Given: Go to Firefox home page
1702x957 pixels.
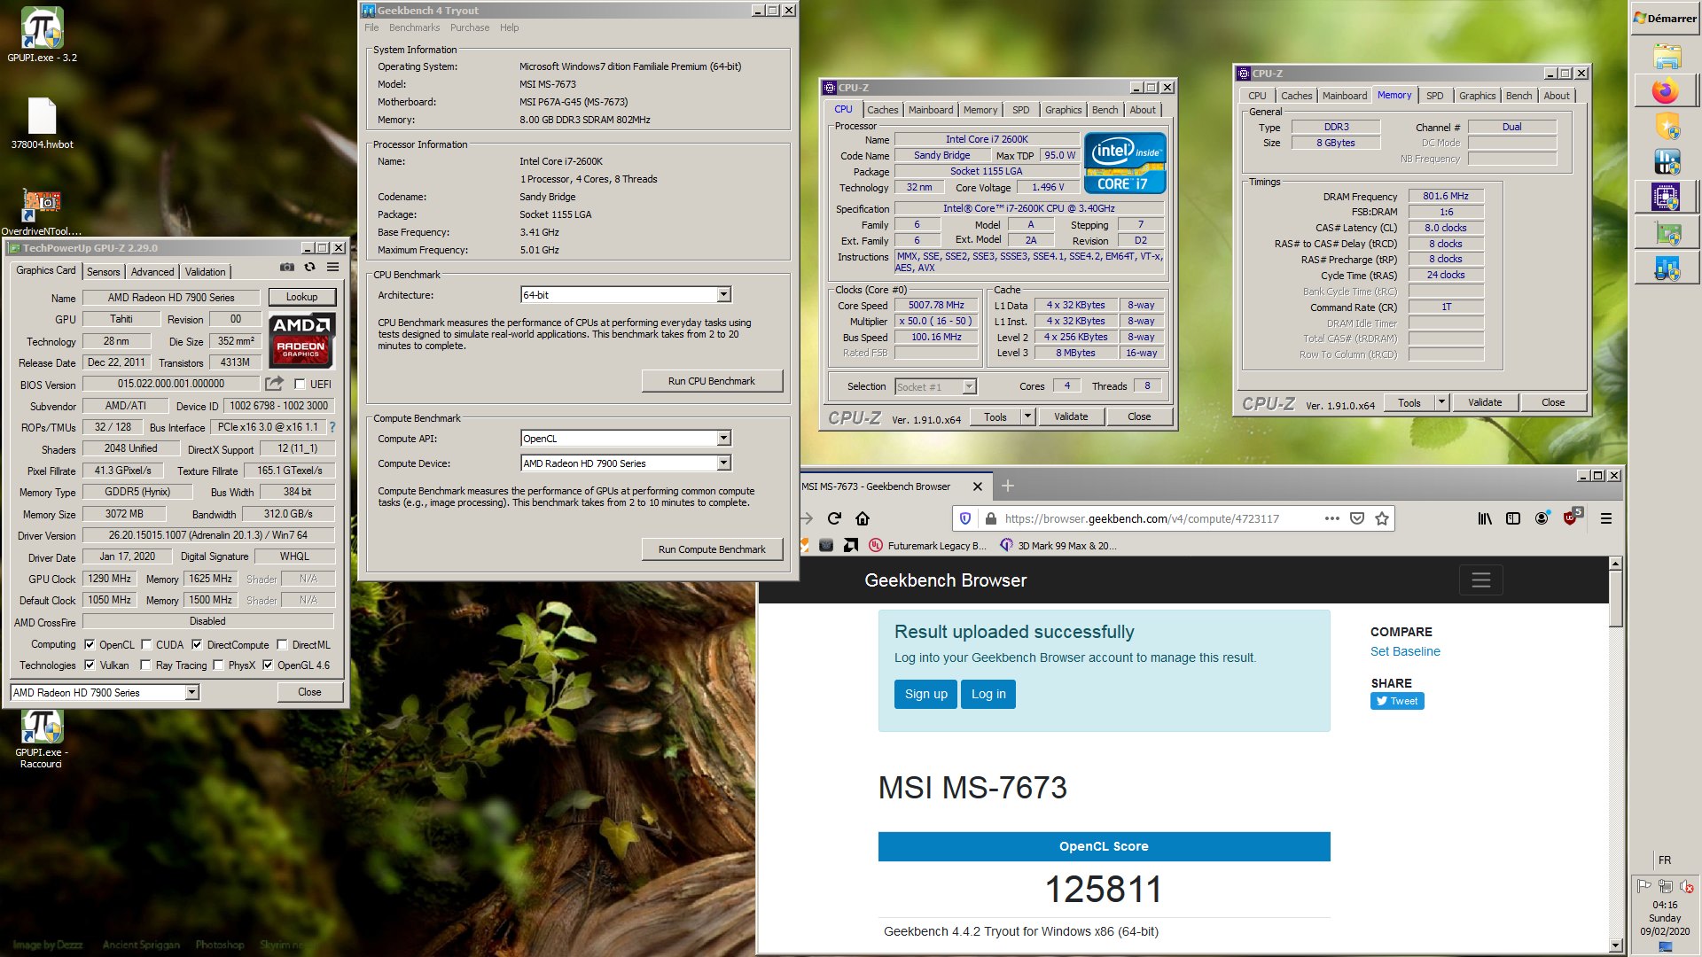Looking at the screenshot, I should click(x=863, y=518).
